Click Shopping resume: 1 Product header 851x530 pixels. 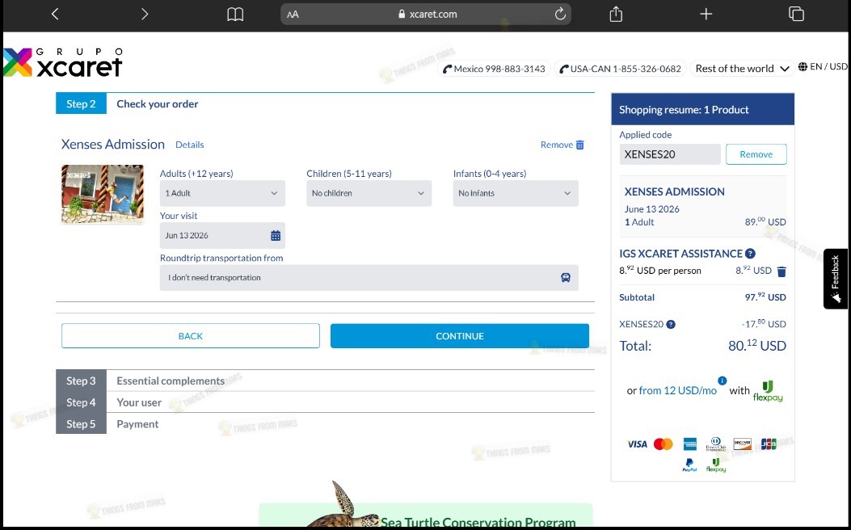coord(702,110)
